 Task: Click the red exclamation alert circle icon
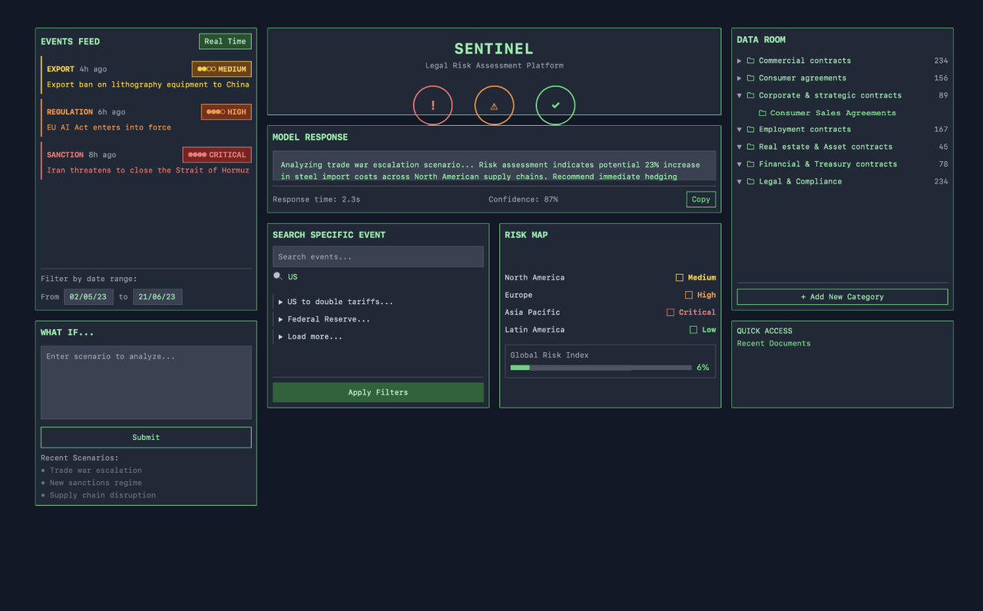(x=432, y=105)
